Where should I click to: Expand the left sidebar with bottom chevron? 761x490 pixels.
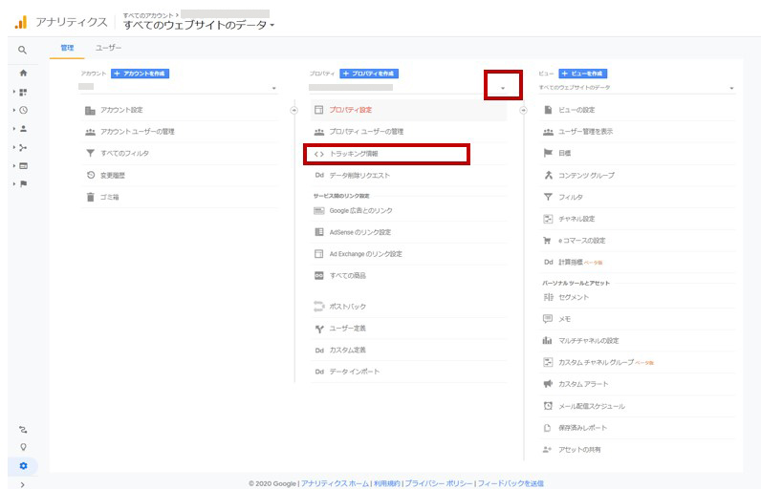tap(23, 483)
